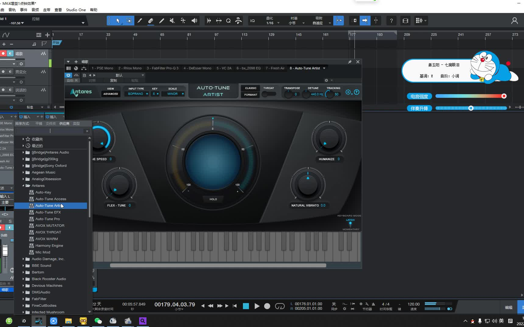Open the Key E dropdown

click(156, 94)
